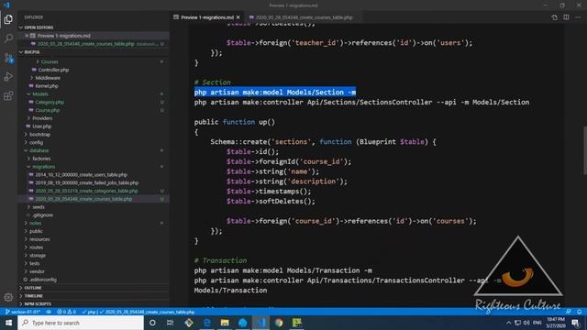Open the Run and Debug view
The image size is (587, 330).
coord(8,77)
